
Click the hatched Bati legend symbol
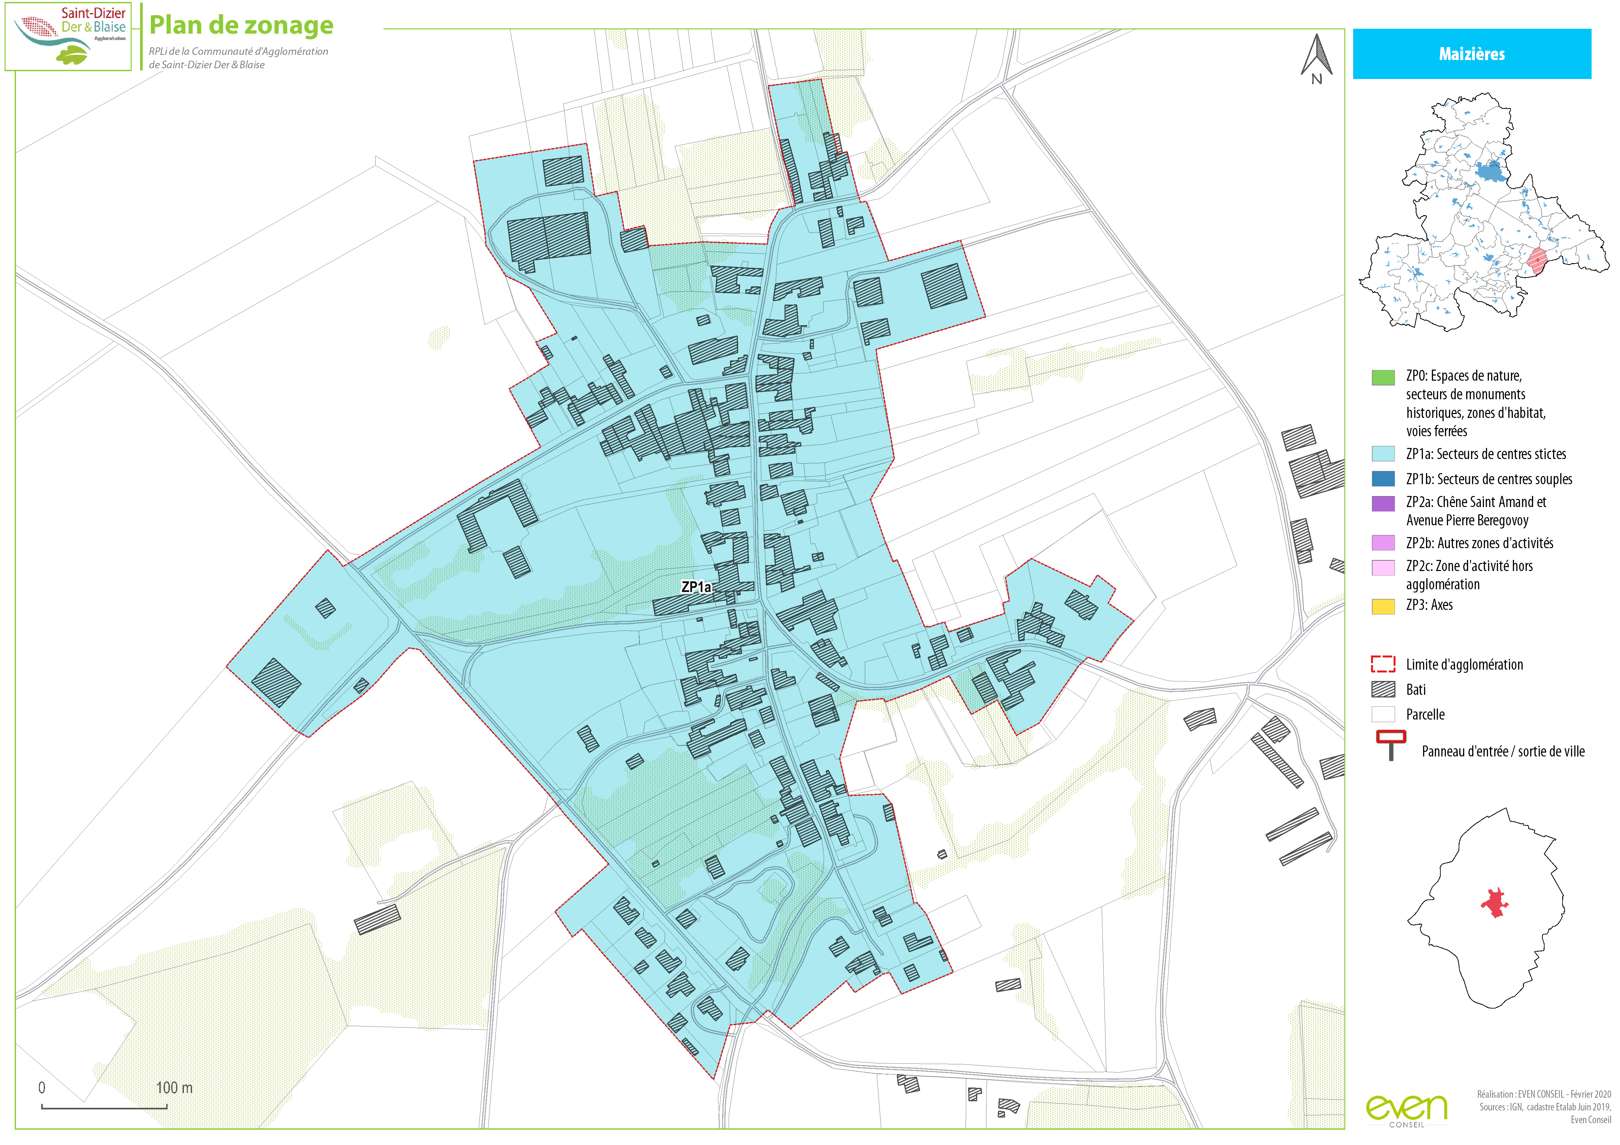(x=1383, y=689)
